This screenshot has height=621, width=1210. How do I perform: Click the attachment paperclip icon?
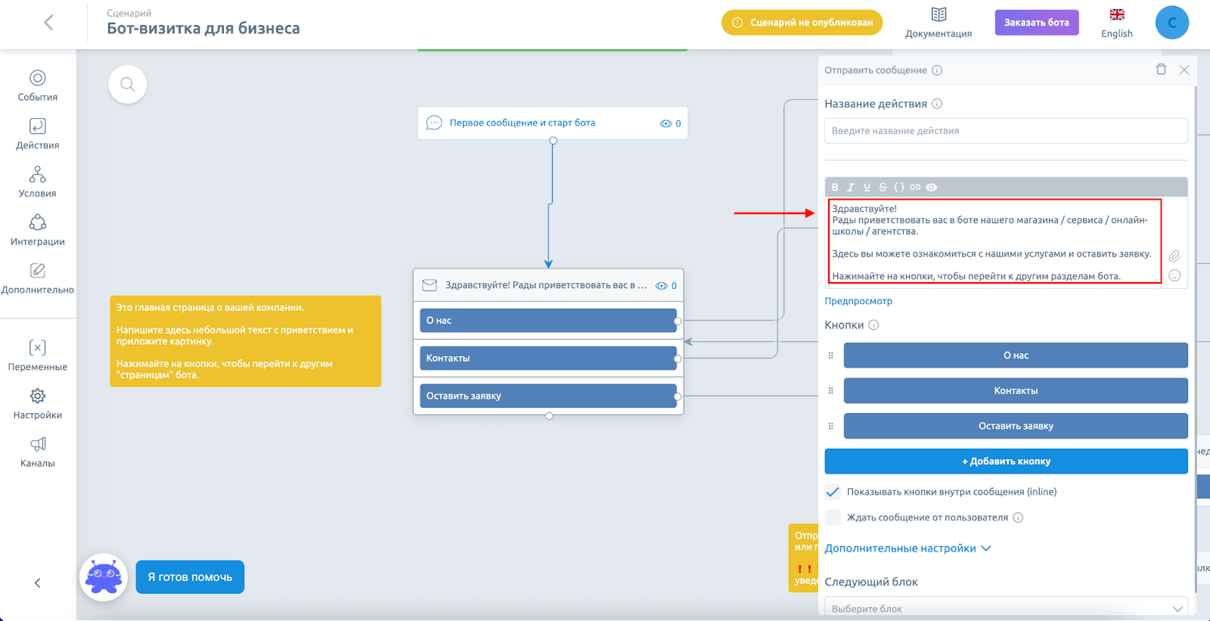(1174, 256)
